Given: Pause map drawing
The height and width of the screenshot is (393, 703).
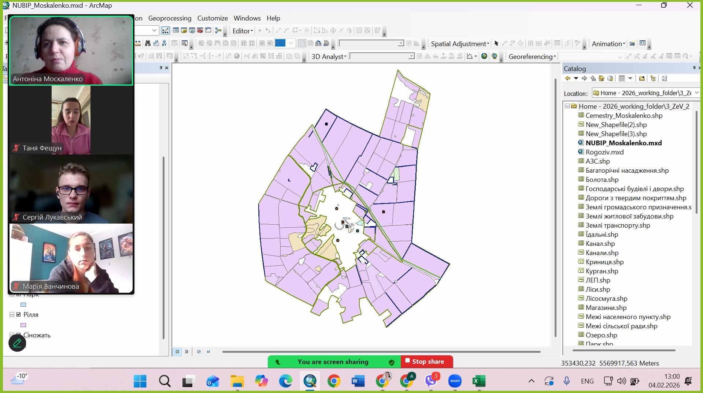Looking at the screenshot, I should pyautogui.click(x=208, y=352).
